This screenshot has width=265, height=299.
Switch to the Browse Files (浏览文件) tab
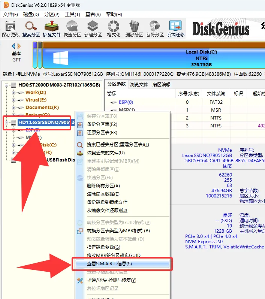(139, 84)
